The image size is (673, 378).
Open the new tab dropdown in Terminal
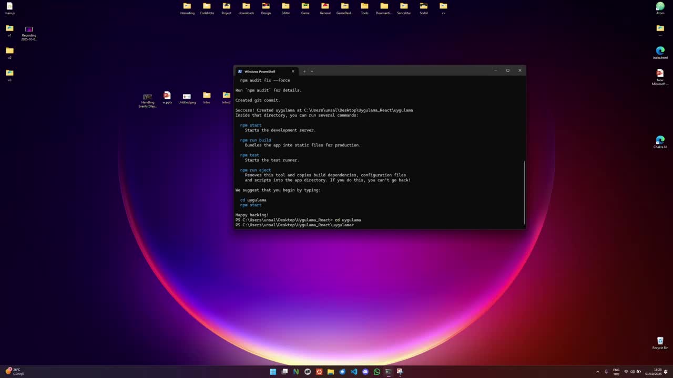coord(312,71)
